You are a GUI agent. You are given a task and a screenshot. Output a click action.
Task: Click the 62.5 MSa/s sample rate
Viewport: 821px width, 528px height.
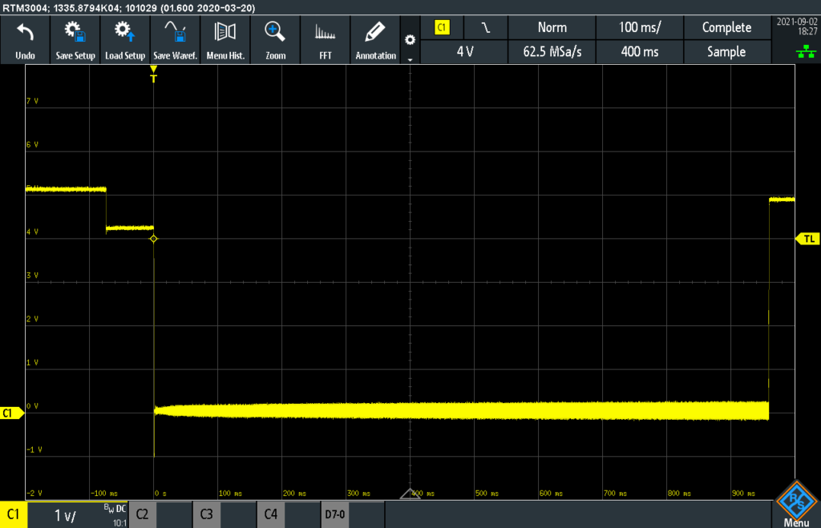coord(552,52)
